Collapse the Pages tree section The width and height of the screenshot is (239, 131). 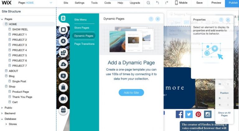click(x=2, y=19)
